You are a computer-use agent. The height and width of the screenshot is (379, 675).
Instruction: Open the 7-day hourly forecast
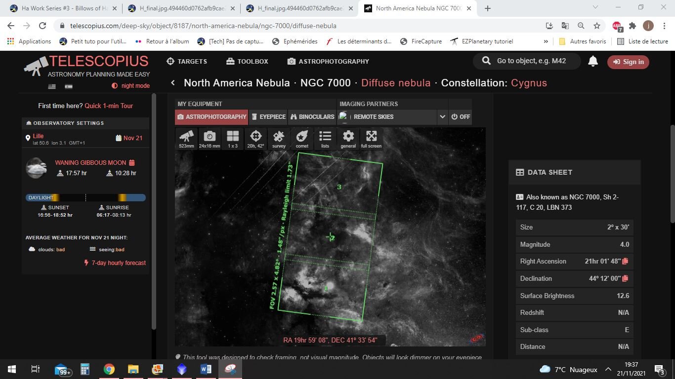pos(115,263)
